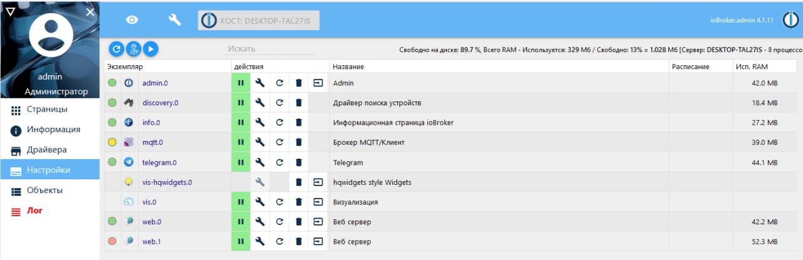Delete the admin.0 instance
The height and width of the screenshot is (260, 803).
(299, 83)
